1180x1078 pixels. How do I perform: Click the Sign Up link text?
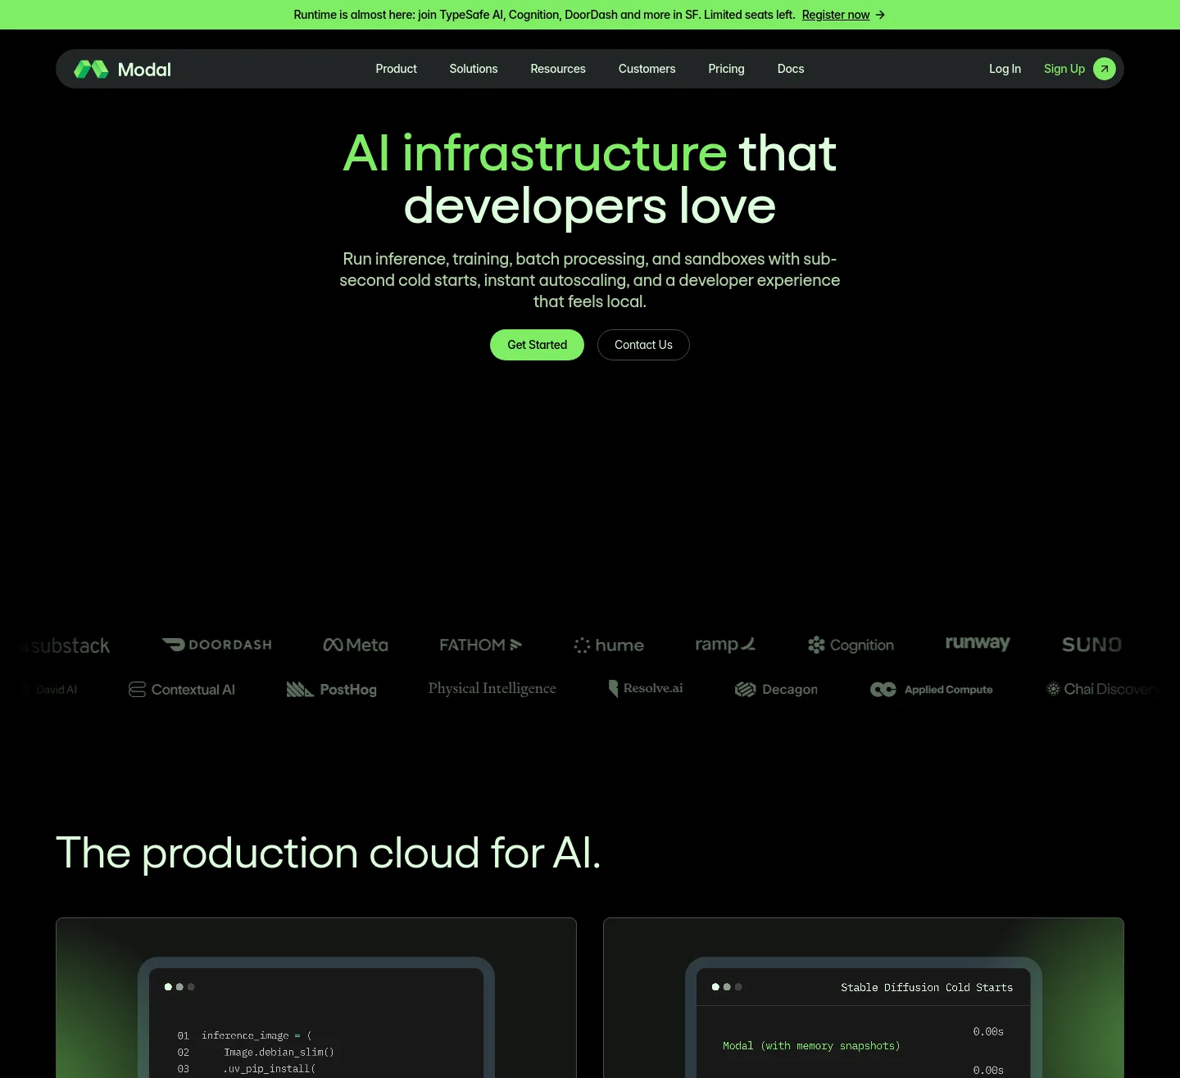point(1064,69)
